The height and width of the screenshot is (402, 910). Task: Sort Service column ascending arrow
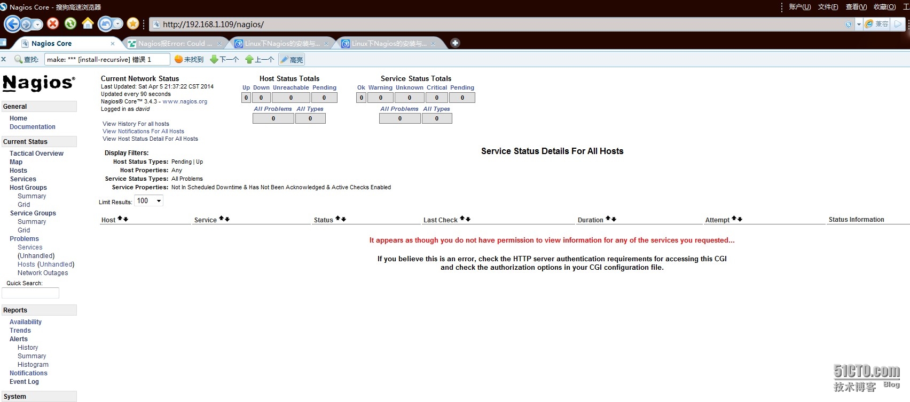(221, 219)
